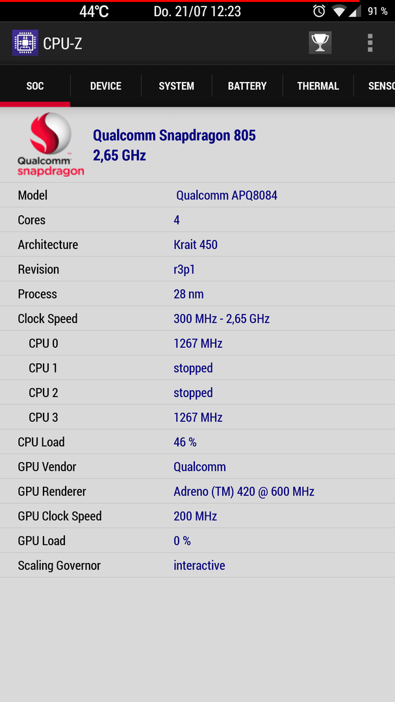Switch to the DEVICE tab
This screenshot has height=702, width=395.
(x=106, y=86)
